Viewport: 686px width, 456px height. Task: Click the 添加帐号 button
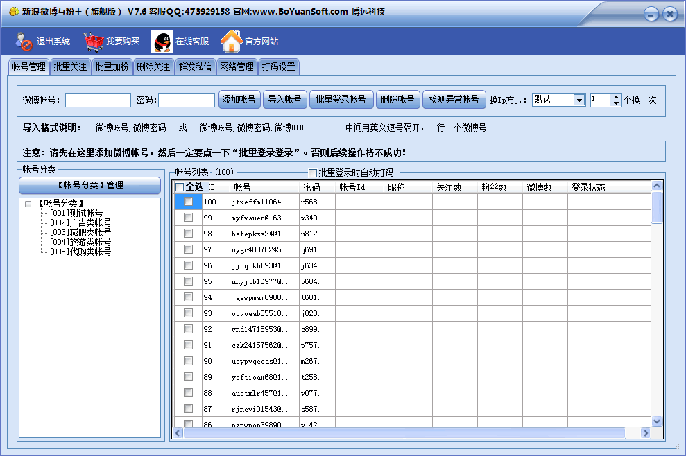pos(239,100)
